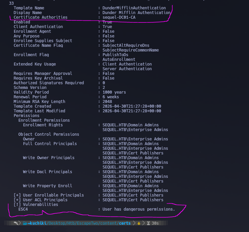Click 'Cert Publishers' under Write Owner Principals
Image resolution: width=249 pixels, height=232 pixels.
[146, 167]
